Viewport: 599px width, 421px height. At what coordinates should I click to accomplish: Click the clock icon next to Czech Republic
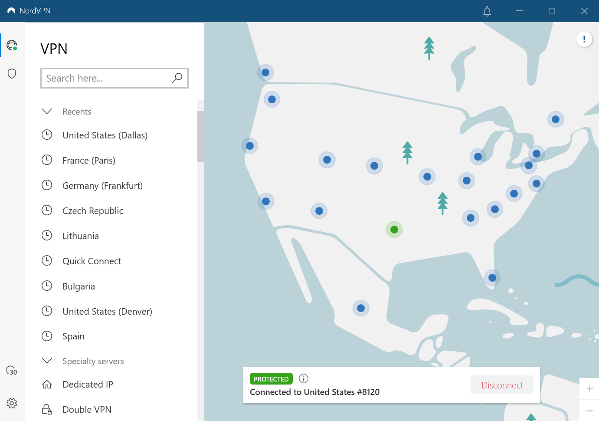coord(47,210)
